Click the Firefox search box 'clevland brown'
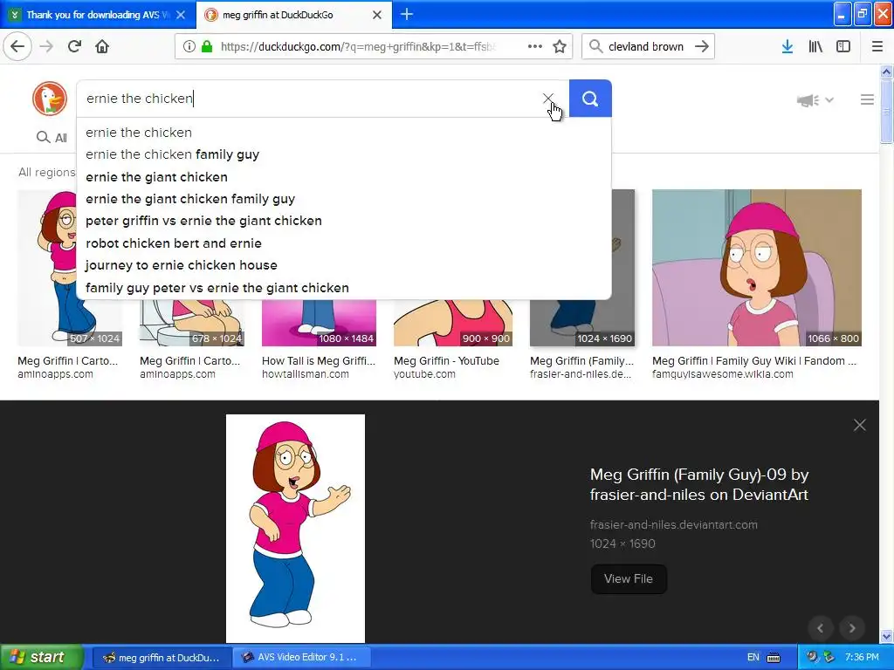The width and height of the screenshot is (894, 670). click(646, 47)
